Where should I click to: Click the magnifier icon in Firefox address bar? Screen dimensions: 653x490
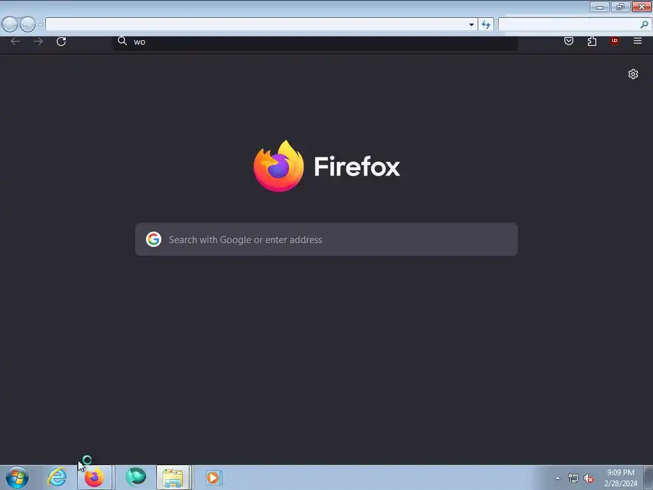(x=122, y=41)
